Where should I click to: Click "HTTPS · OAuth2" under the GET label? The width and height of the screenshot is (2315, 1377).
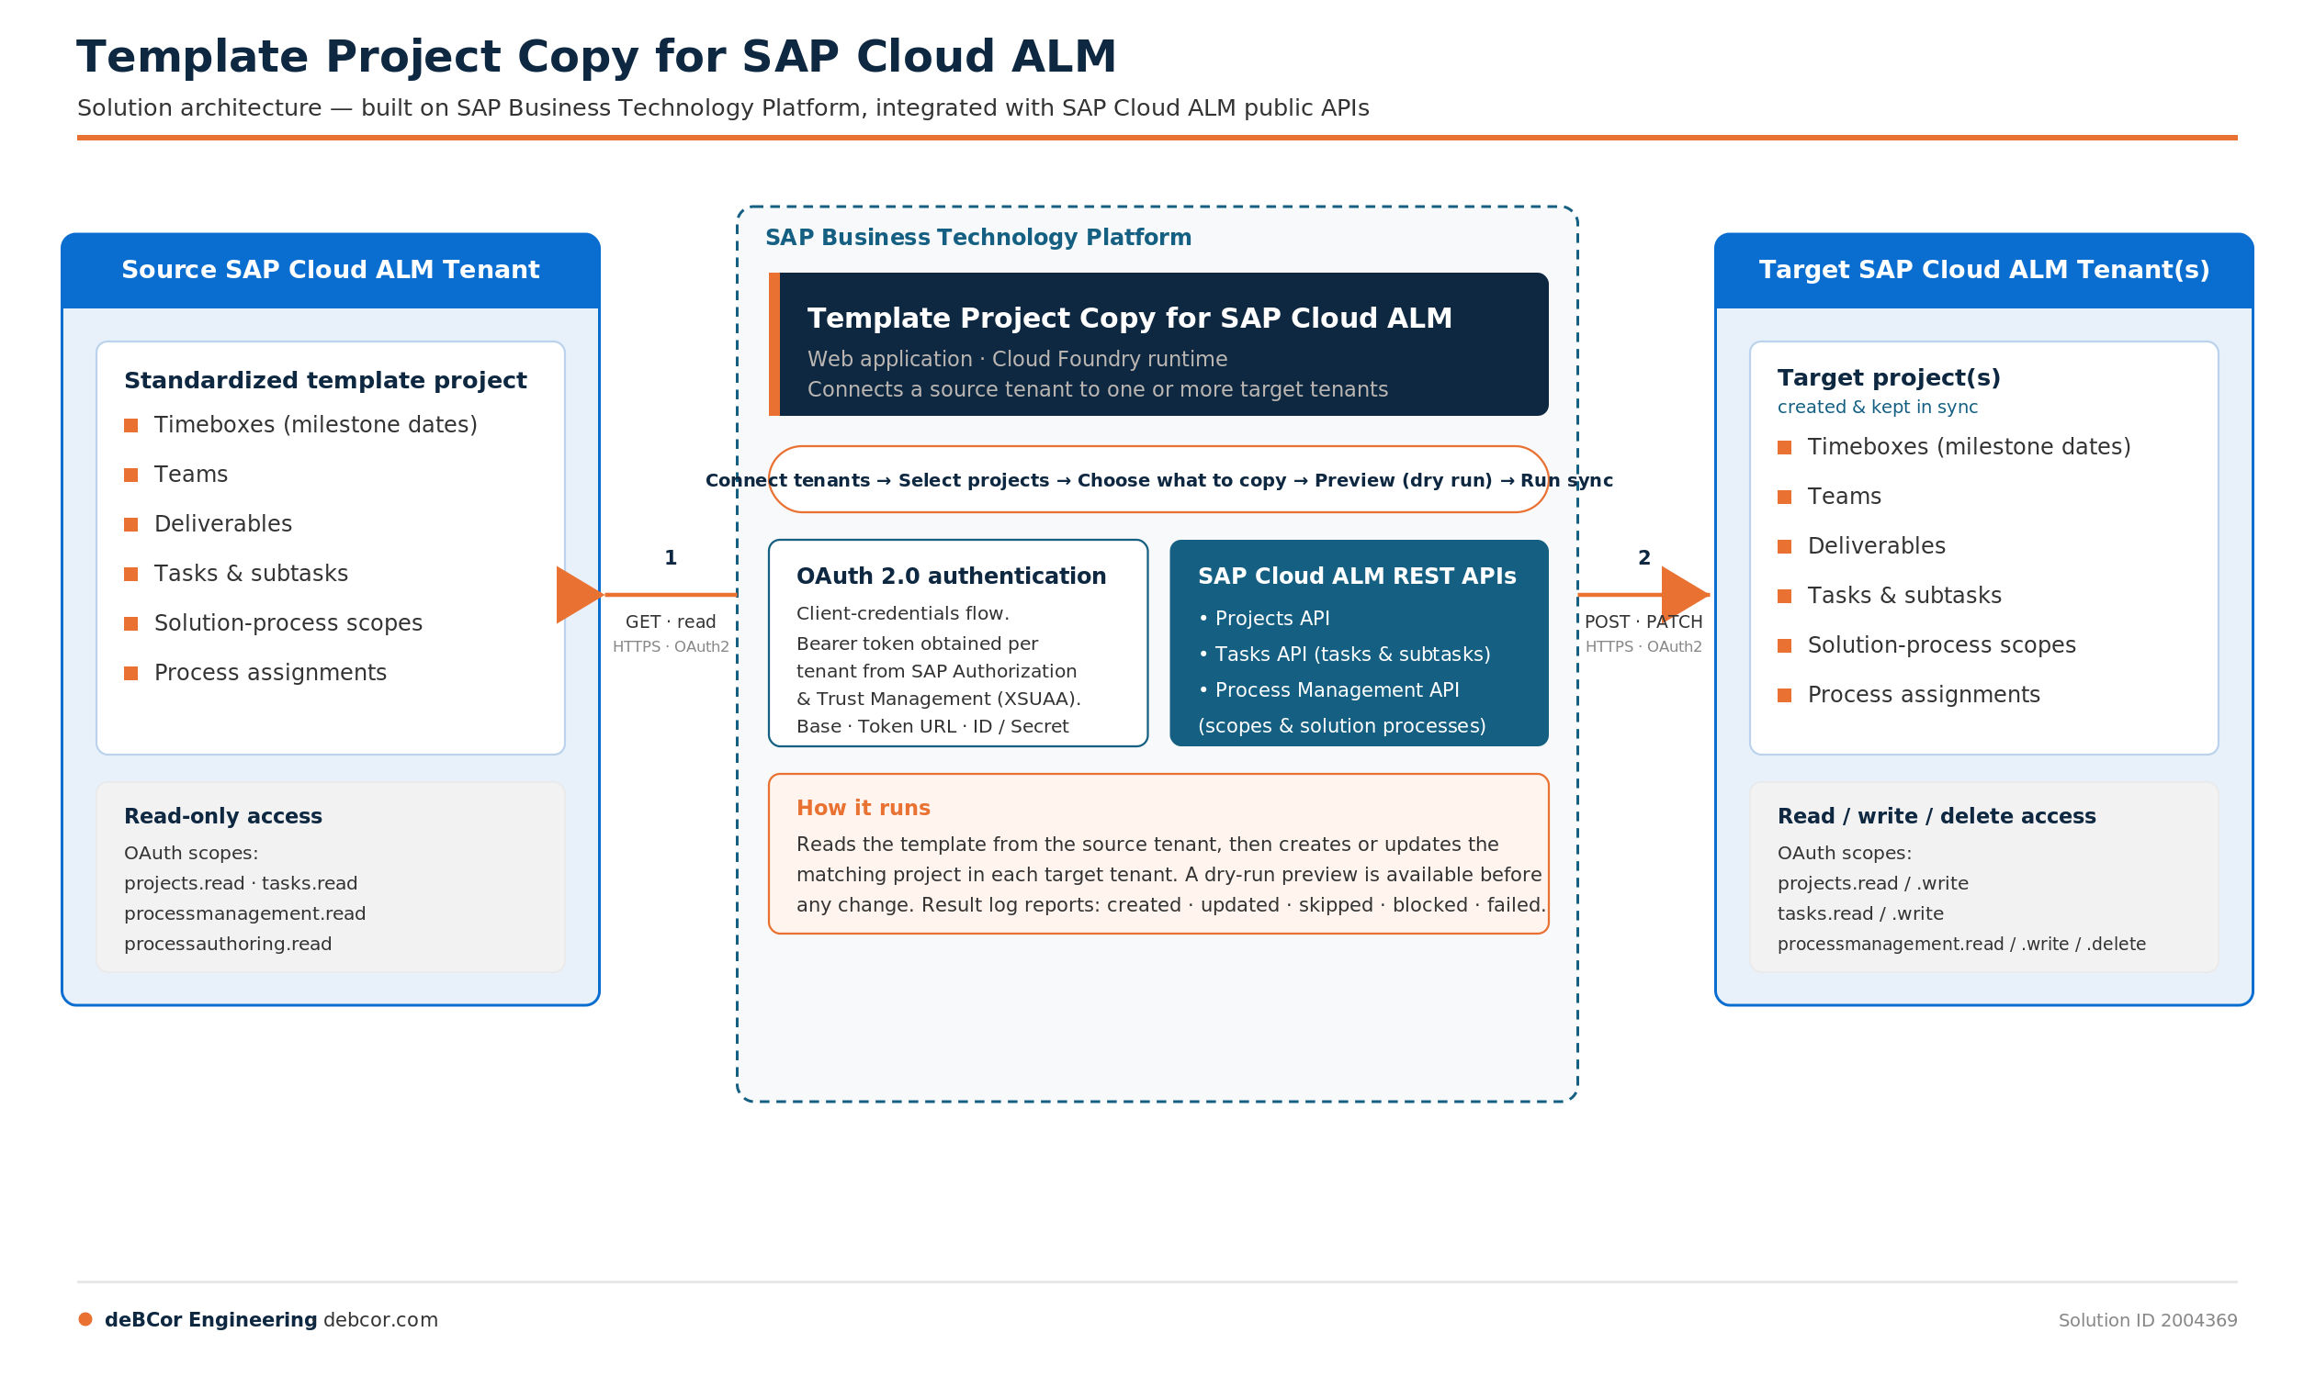click(x=671, y=647)
